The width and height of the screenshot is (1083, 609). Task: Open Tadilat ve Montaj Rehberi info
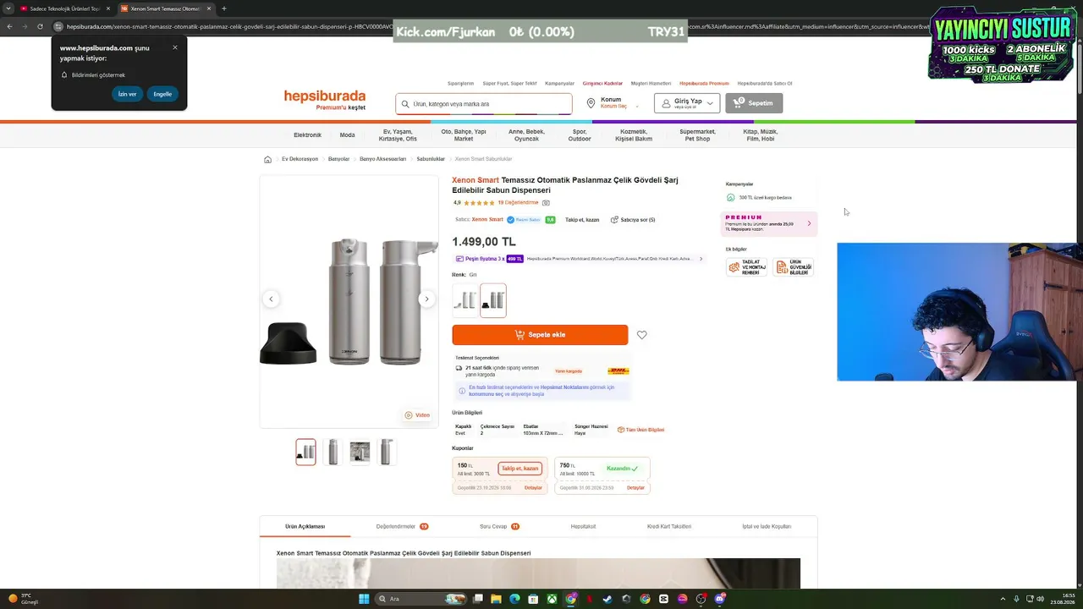coord(748,267)
